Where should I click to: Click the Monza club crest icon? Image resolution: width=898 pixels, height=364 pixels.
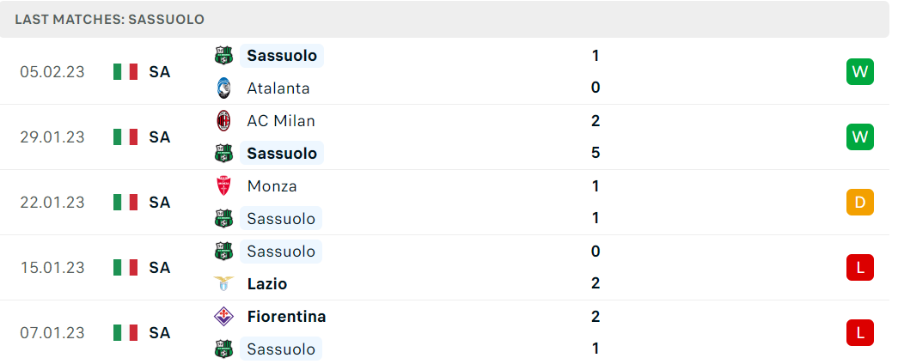point(223,186)
